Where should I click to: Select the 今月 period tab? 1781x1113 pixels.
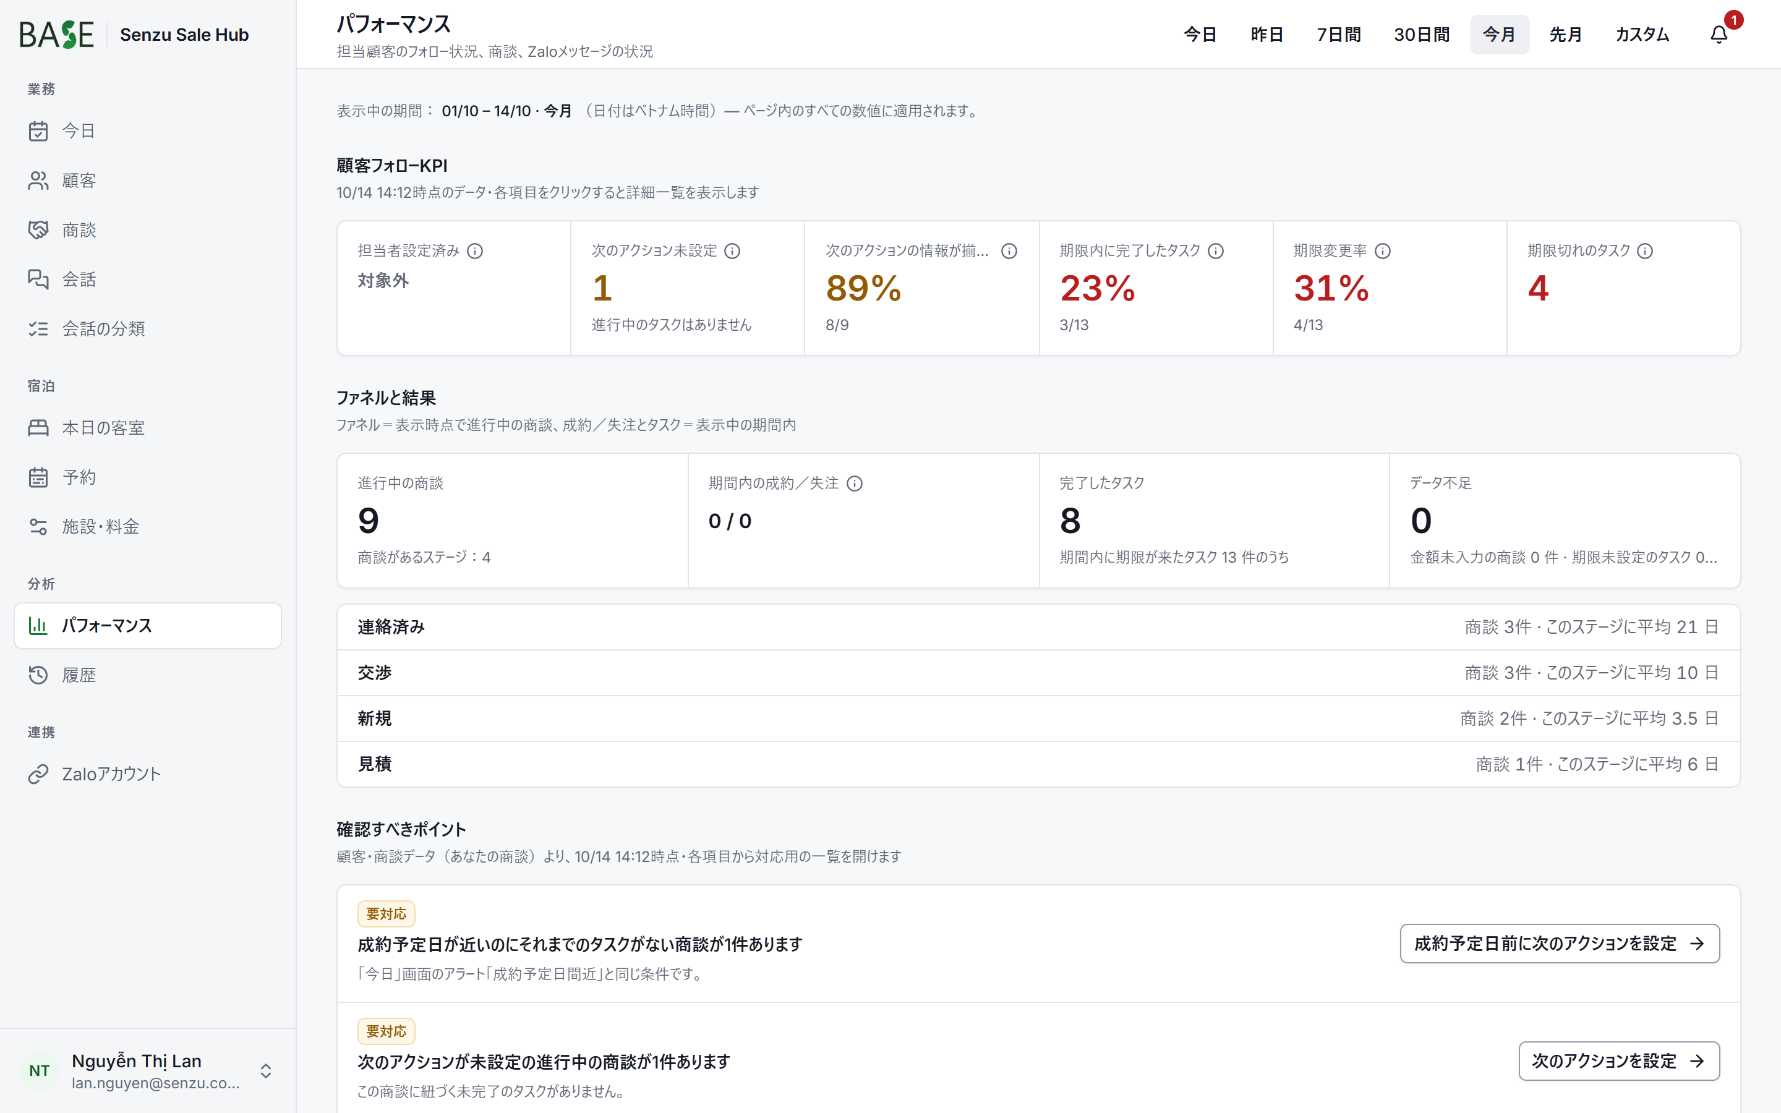(x=1499, y=35)
